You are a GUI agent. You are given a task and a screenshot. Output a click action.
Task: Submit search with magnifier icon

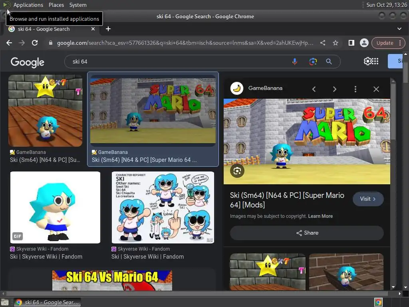pos(329,62)
